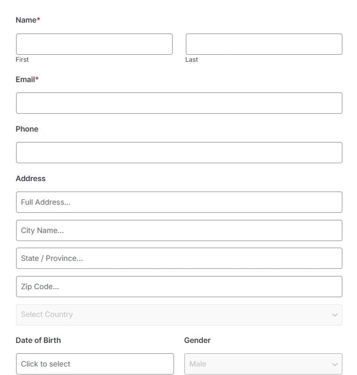Activate the Zip Code field
357x375 pixels.
pos(179,286)
